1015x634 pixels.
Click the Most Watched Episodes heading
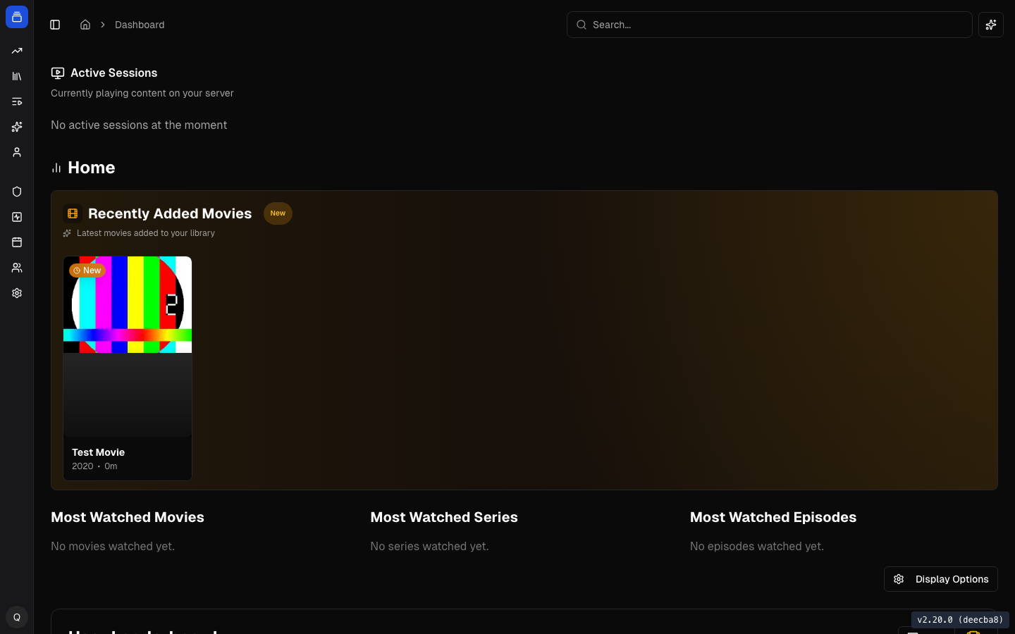click(773, 517)
